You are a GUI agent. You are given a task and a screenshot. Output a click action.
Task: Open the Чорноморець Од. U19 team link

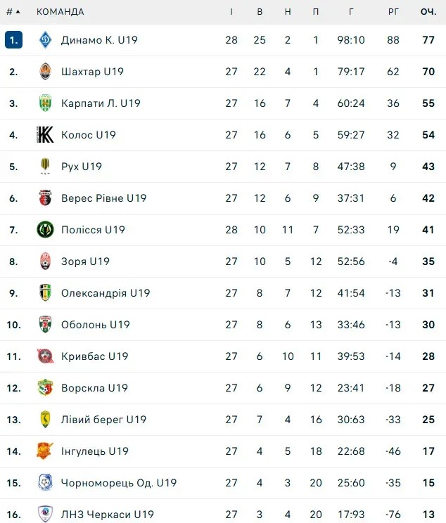point(119,483)
